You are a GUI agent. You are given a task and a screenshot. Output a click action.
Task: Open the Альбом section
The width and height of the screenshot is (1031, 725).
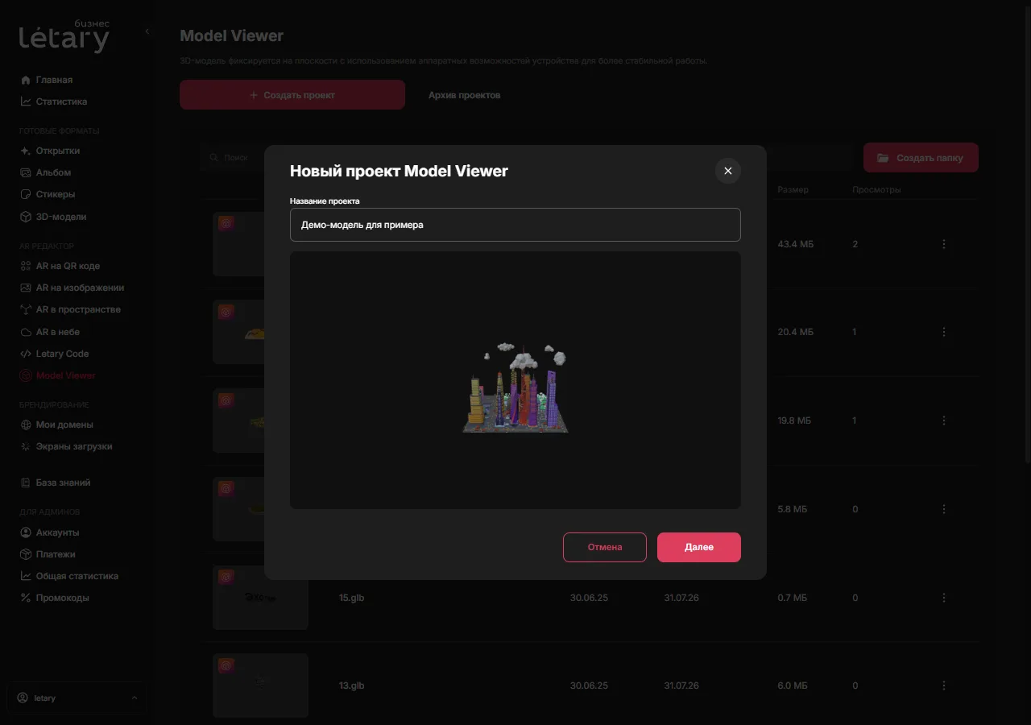[53, 172]
